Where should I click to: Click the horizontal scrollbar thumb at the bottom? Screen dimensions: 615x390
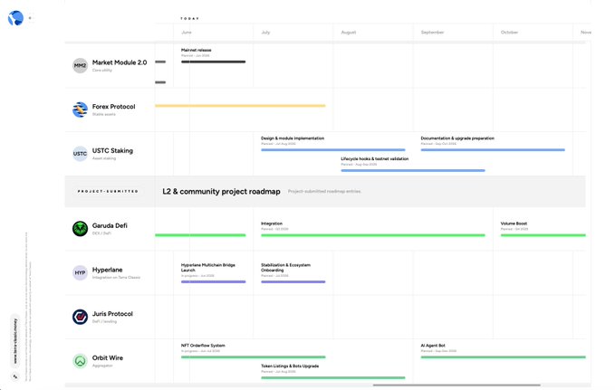(456, 385)
